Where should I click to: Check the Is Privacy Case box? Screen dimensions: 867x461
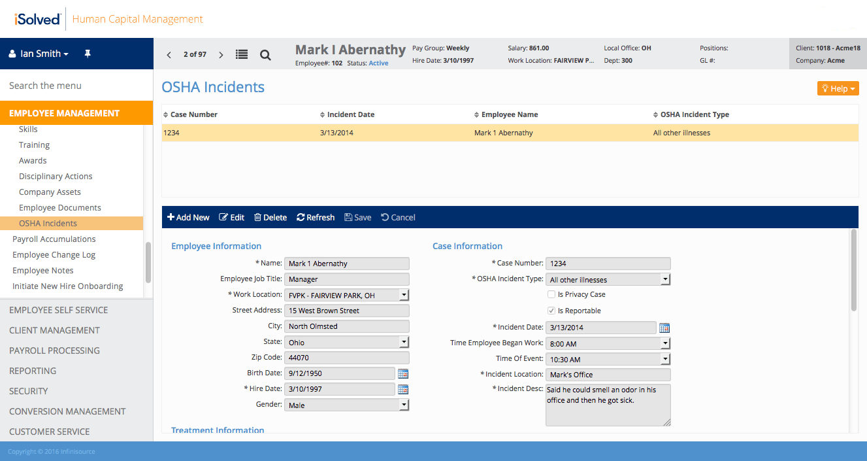click(551, 295)
